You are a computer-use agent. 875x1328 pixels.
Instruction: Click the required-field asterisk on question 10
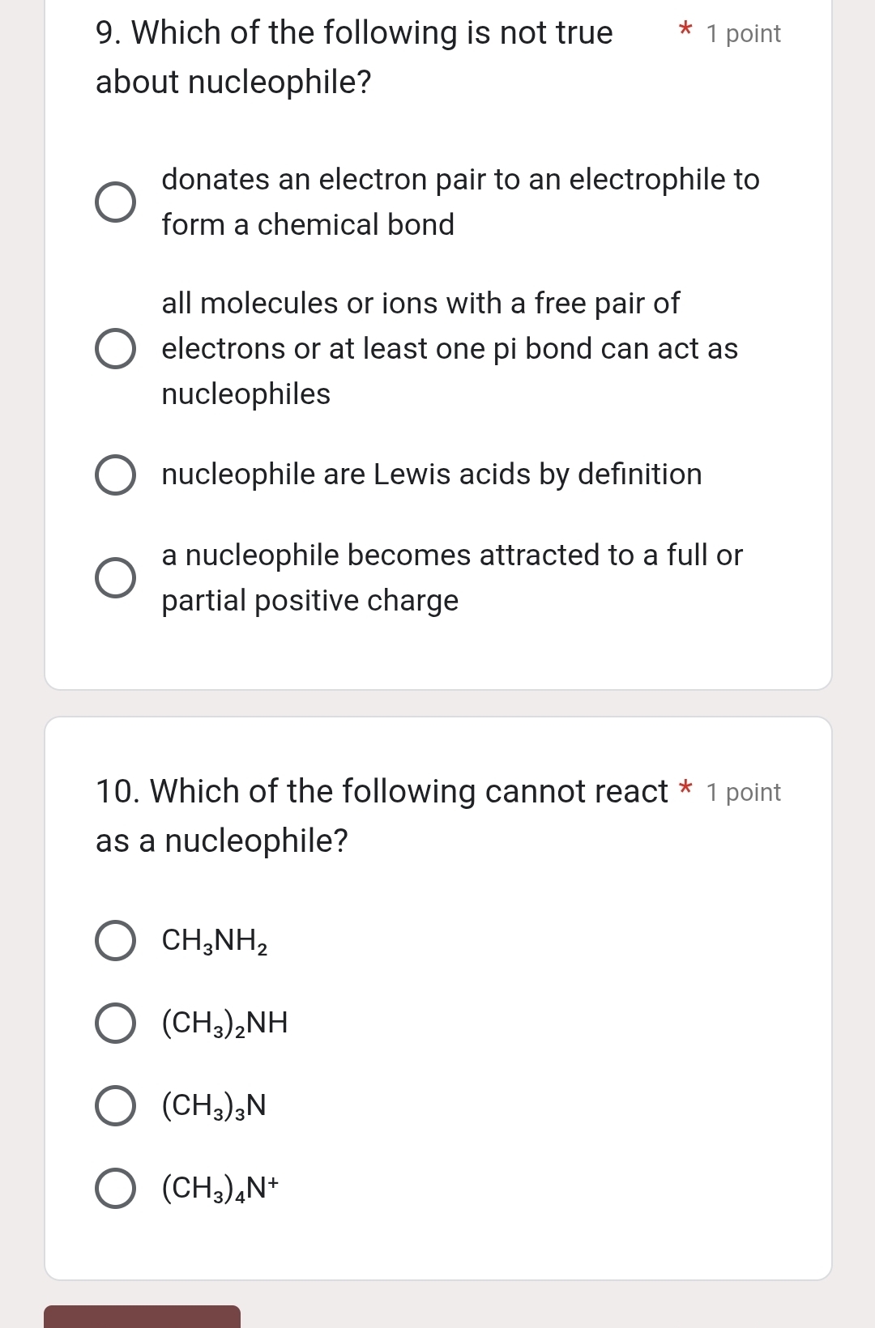(685, 789)
